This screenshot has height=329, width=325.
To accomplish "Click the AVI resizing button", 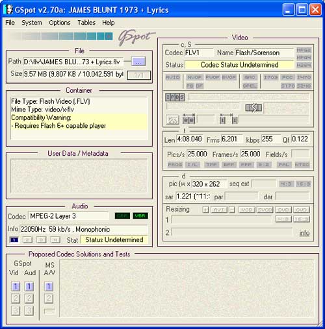I will (x=219, y=210).
